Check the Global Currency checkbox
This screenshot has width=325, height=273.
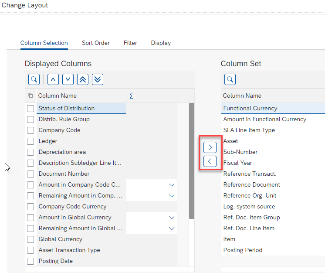coord(30,239)
